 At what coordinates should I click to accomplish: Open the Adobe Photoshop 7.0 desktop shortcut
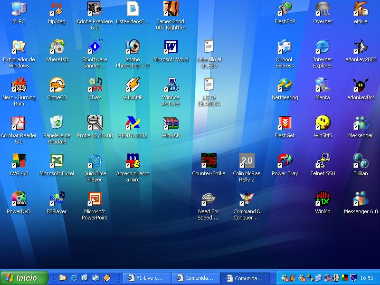133,47
